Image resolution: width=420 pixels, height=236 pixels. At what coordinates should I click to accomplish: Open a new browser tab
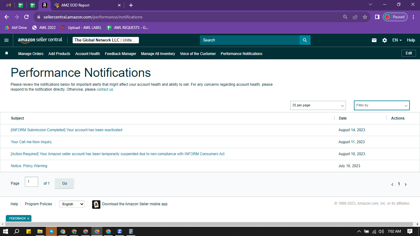tap(131, 5)
